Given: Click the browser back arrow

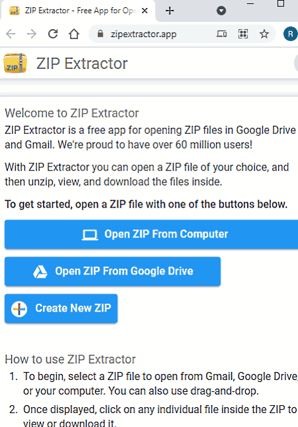Looking at the screenshot, I should [x=11, y=34].
